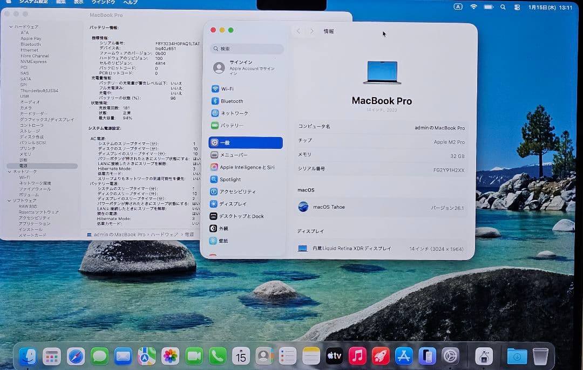583x370 pixels.
Task: Select ディスプレイ in the settings sidebar
Action: 233,203
